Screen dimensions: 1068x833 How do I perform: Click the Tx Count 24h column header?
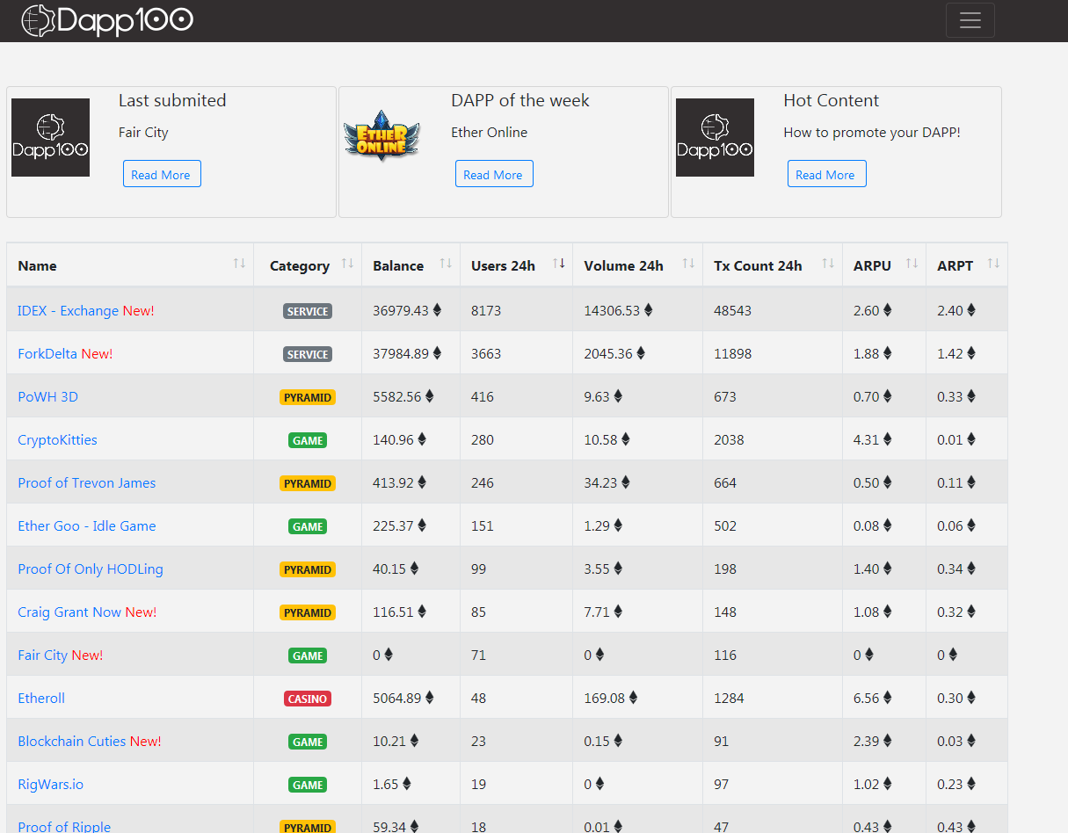pyautogui.click(x=772, y=265)
